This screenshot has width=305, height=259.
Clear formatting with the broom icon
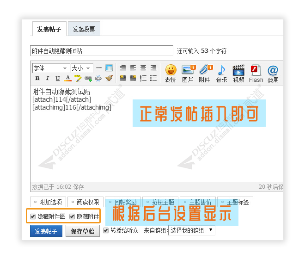(109, 78)
